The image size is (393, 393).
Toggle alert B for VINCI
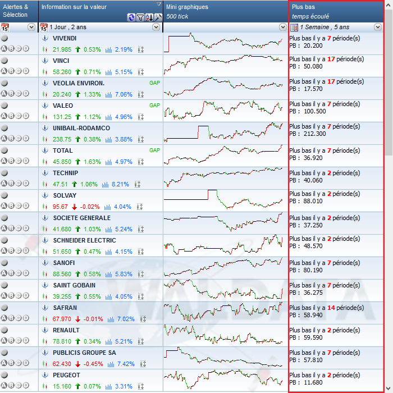tap(11, 71)
